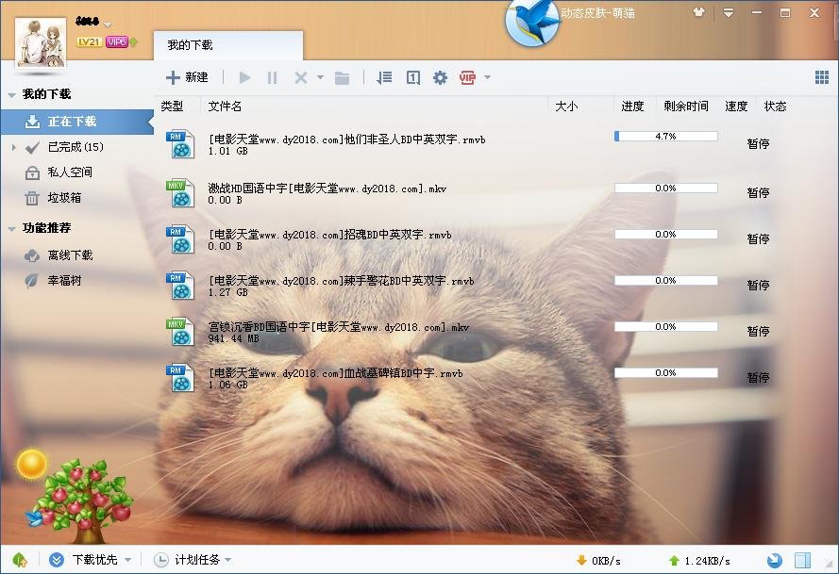
Task: Click the VIP toolbar icon
Action: (467, 78)
